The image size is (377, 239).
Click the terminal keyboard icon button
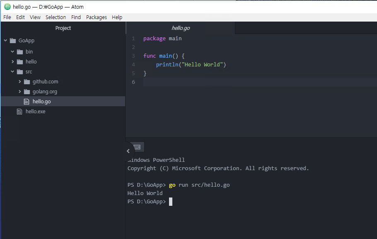138,147
